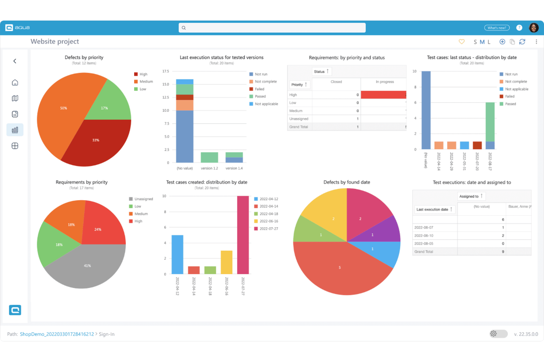Click the 41% slice in Requirements by priority pie
Image resolution: width=544 pixels, height=362 pixels.
coord(87,266)
